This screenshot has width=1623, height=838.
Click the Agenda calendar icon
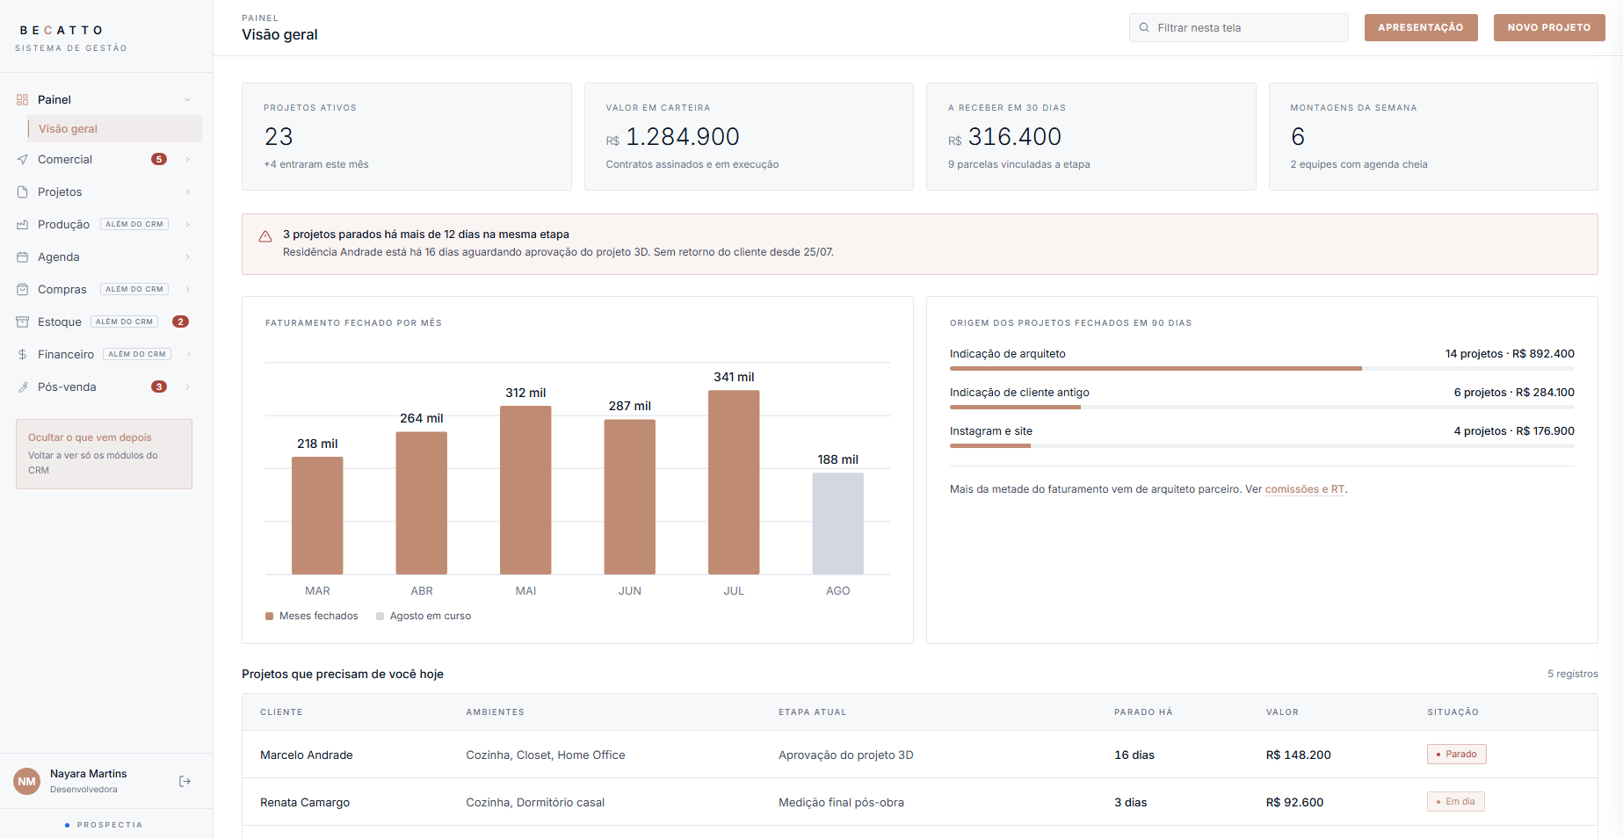point(23,257)
